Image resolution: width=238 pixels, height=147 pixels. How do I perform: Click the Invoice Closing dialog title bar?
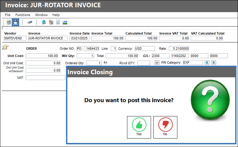click(151, 72)
